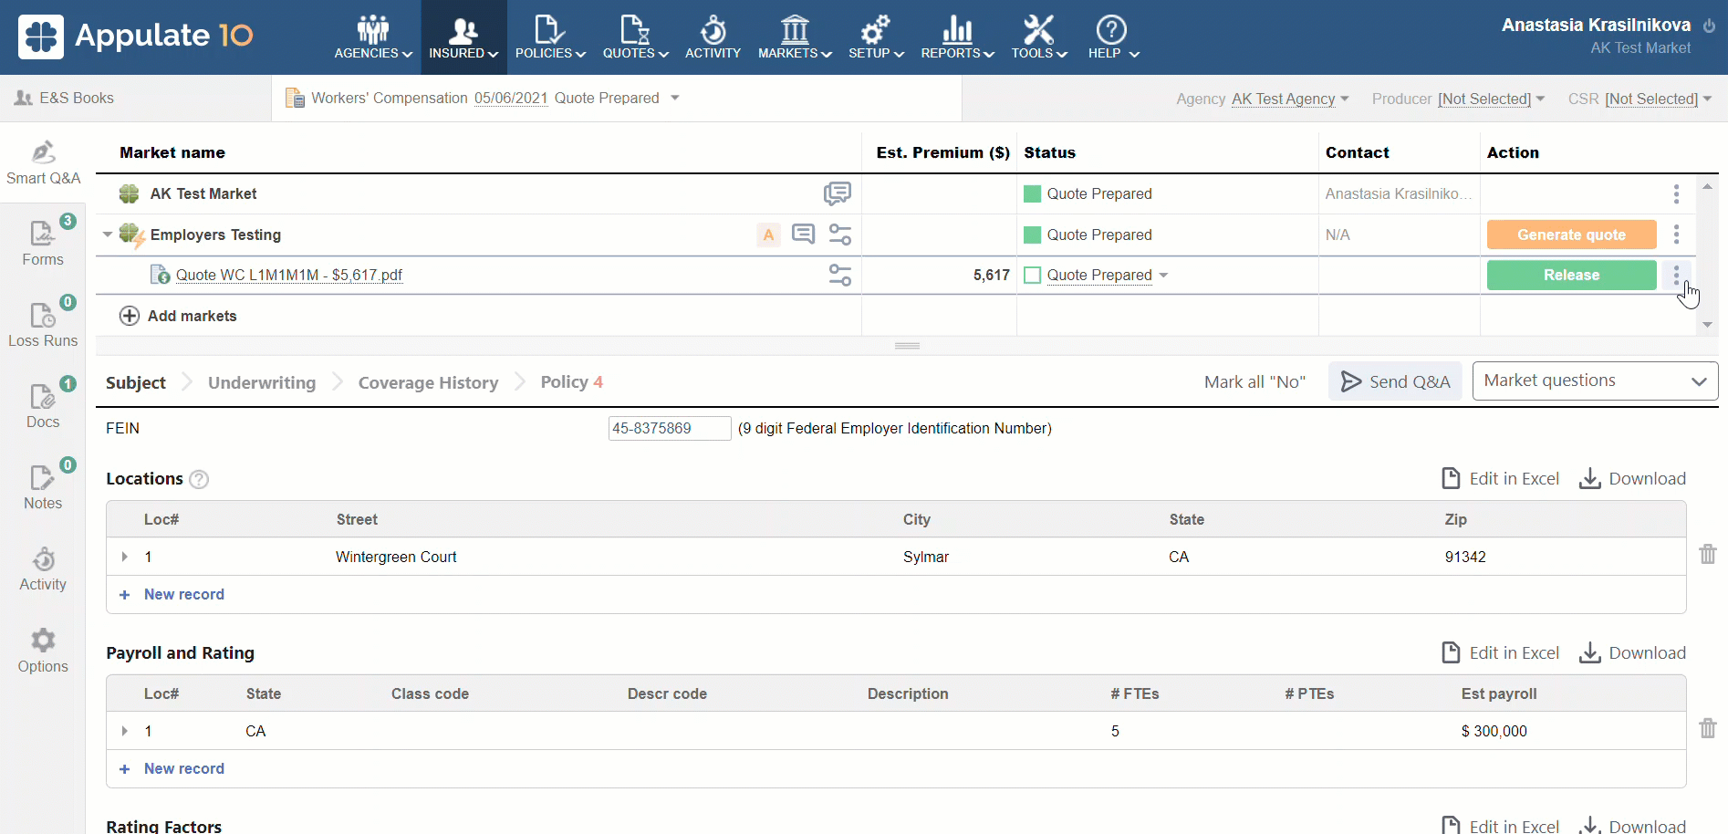Open settings sliders for Quote WC pdf row
Screen dimensions: 1728x834
(840, 275)
